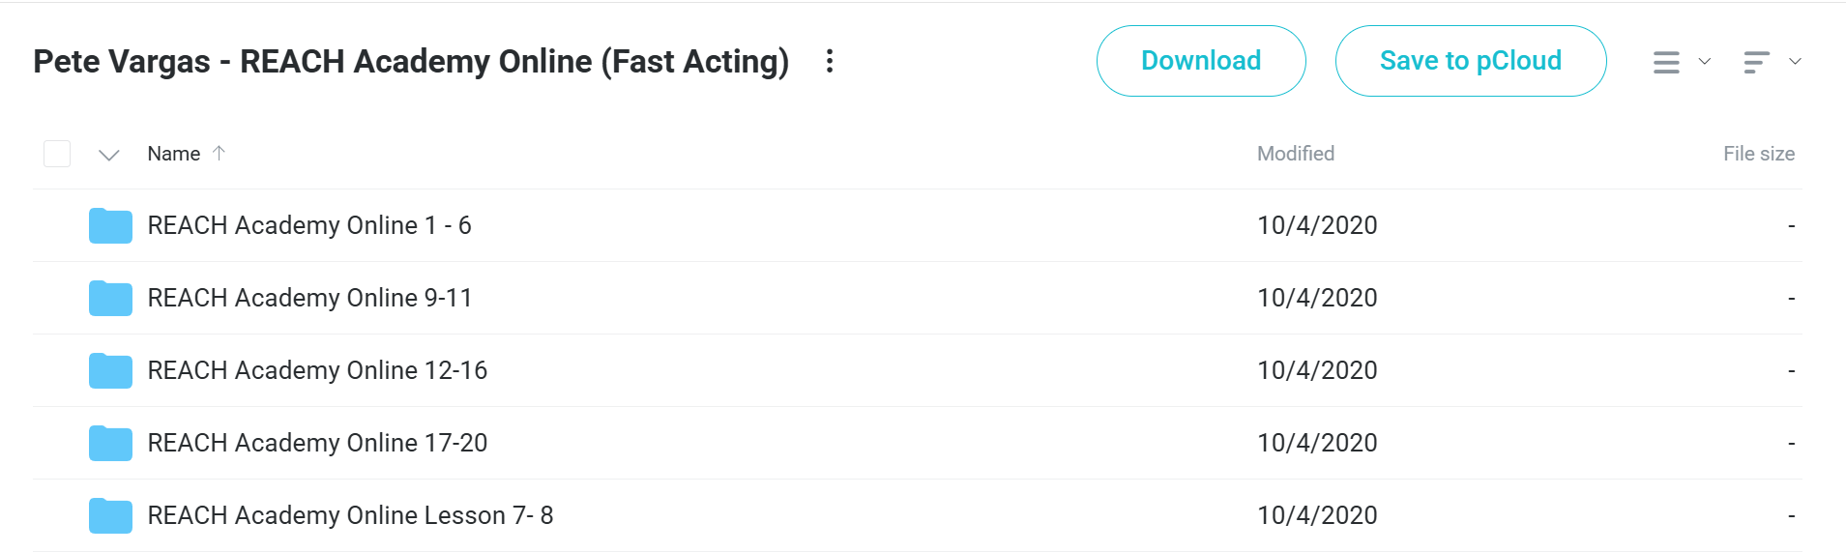Open the view layout dropdown arrow

[x=1705, y=61]
